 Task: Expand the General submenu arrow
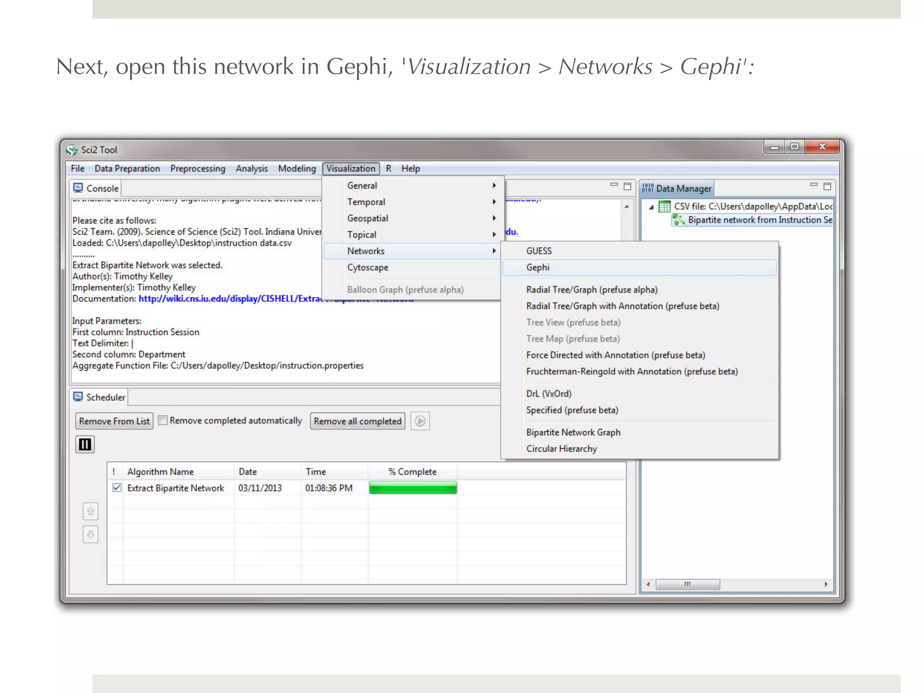(494, 185)
